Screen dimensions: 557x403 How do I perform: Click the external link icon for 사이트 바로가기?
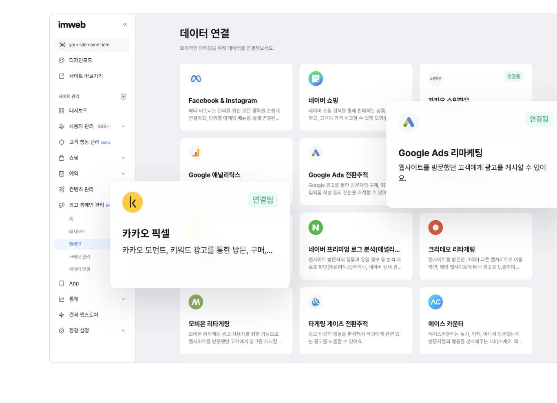tap(62, 76)
